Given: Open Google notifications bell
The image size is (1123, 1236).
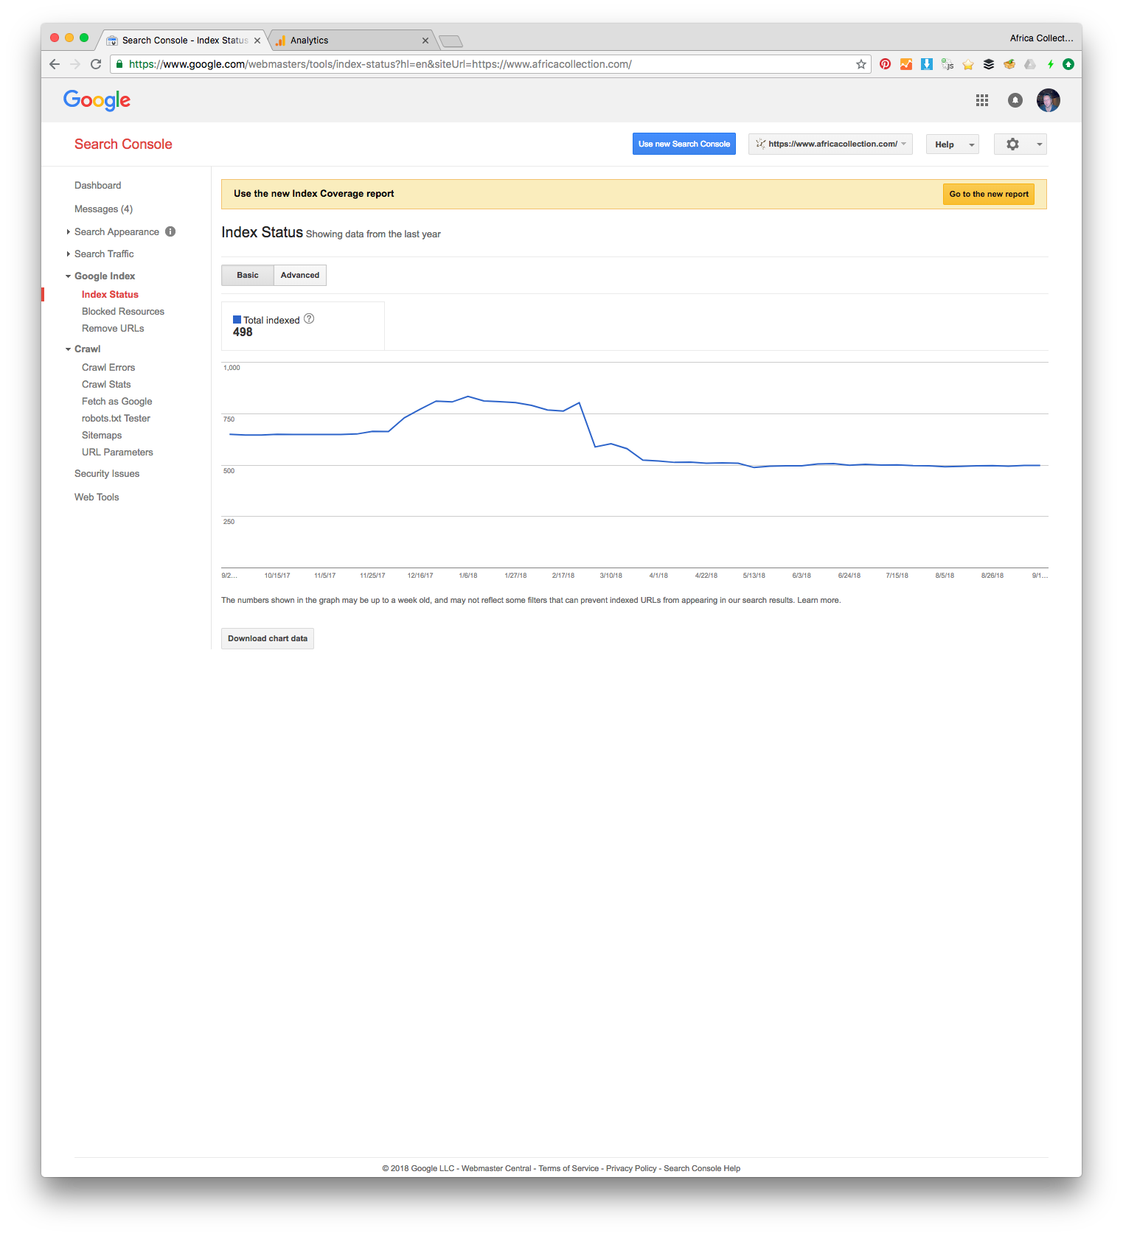Looking at the screenshot, I should point(1015,100).
